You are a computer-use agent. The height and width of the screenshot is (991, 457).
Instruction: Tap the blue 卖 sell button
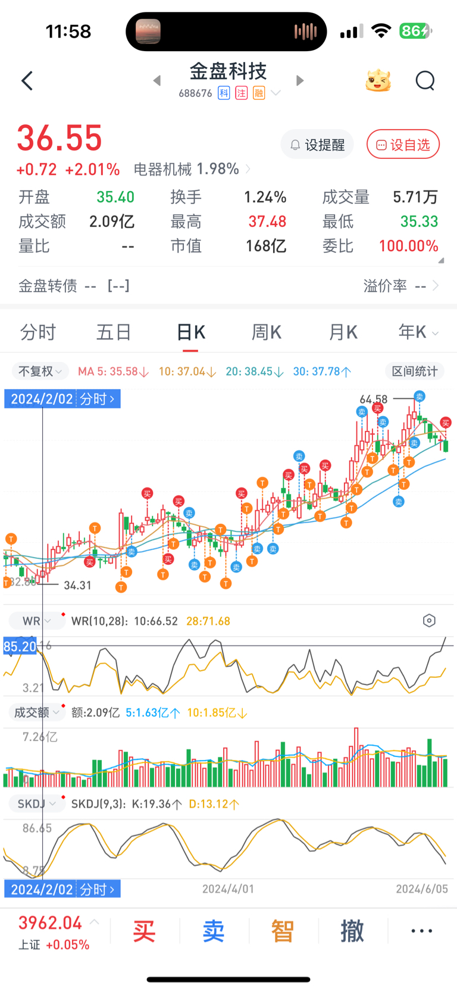(213, 931)
